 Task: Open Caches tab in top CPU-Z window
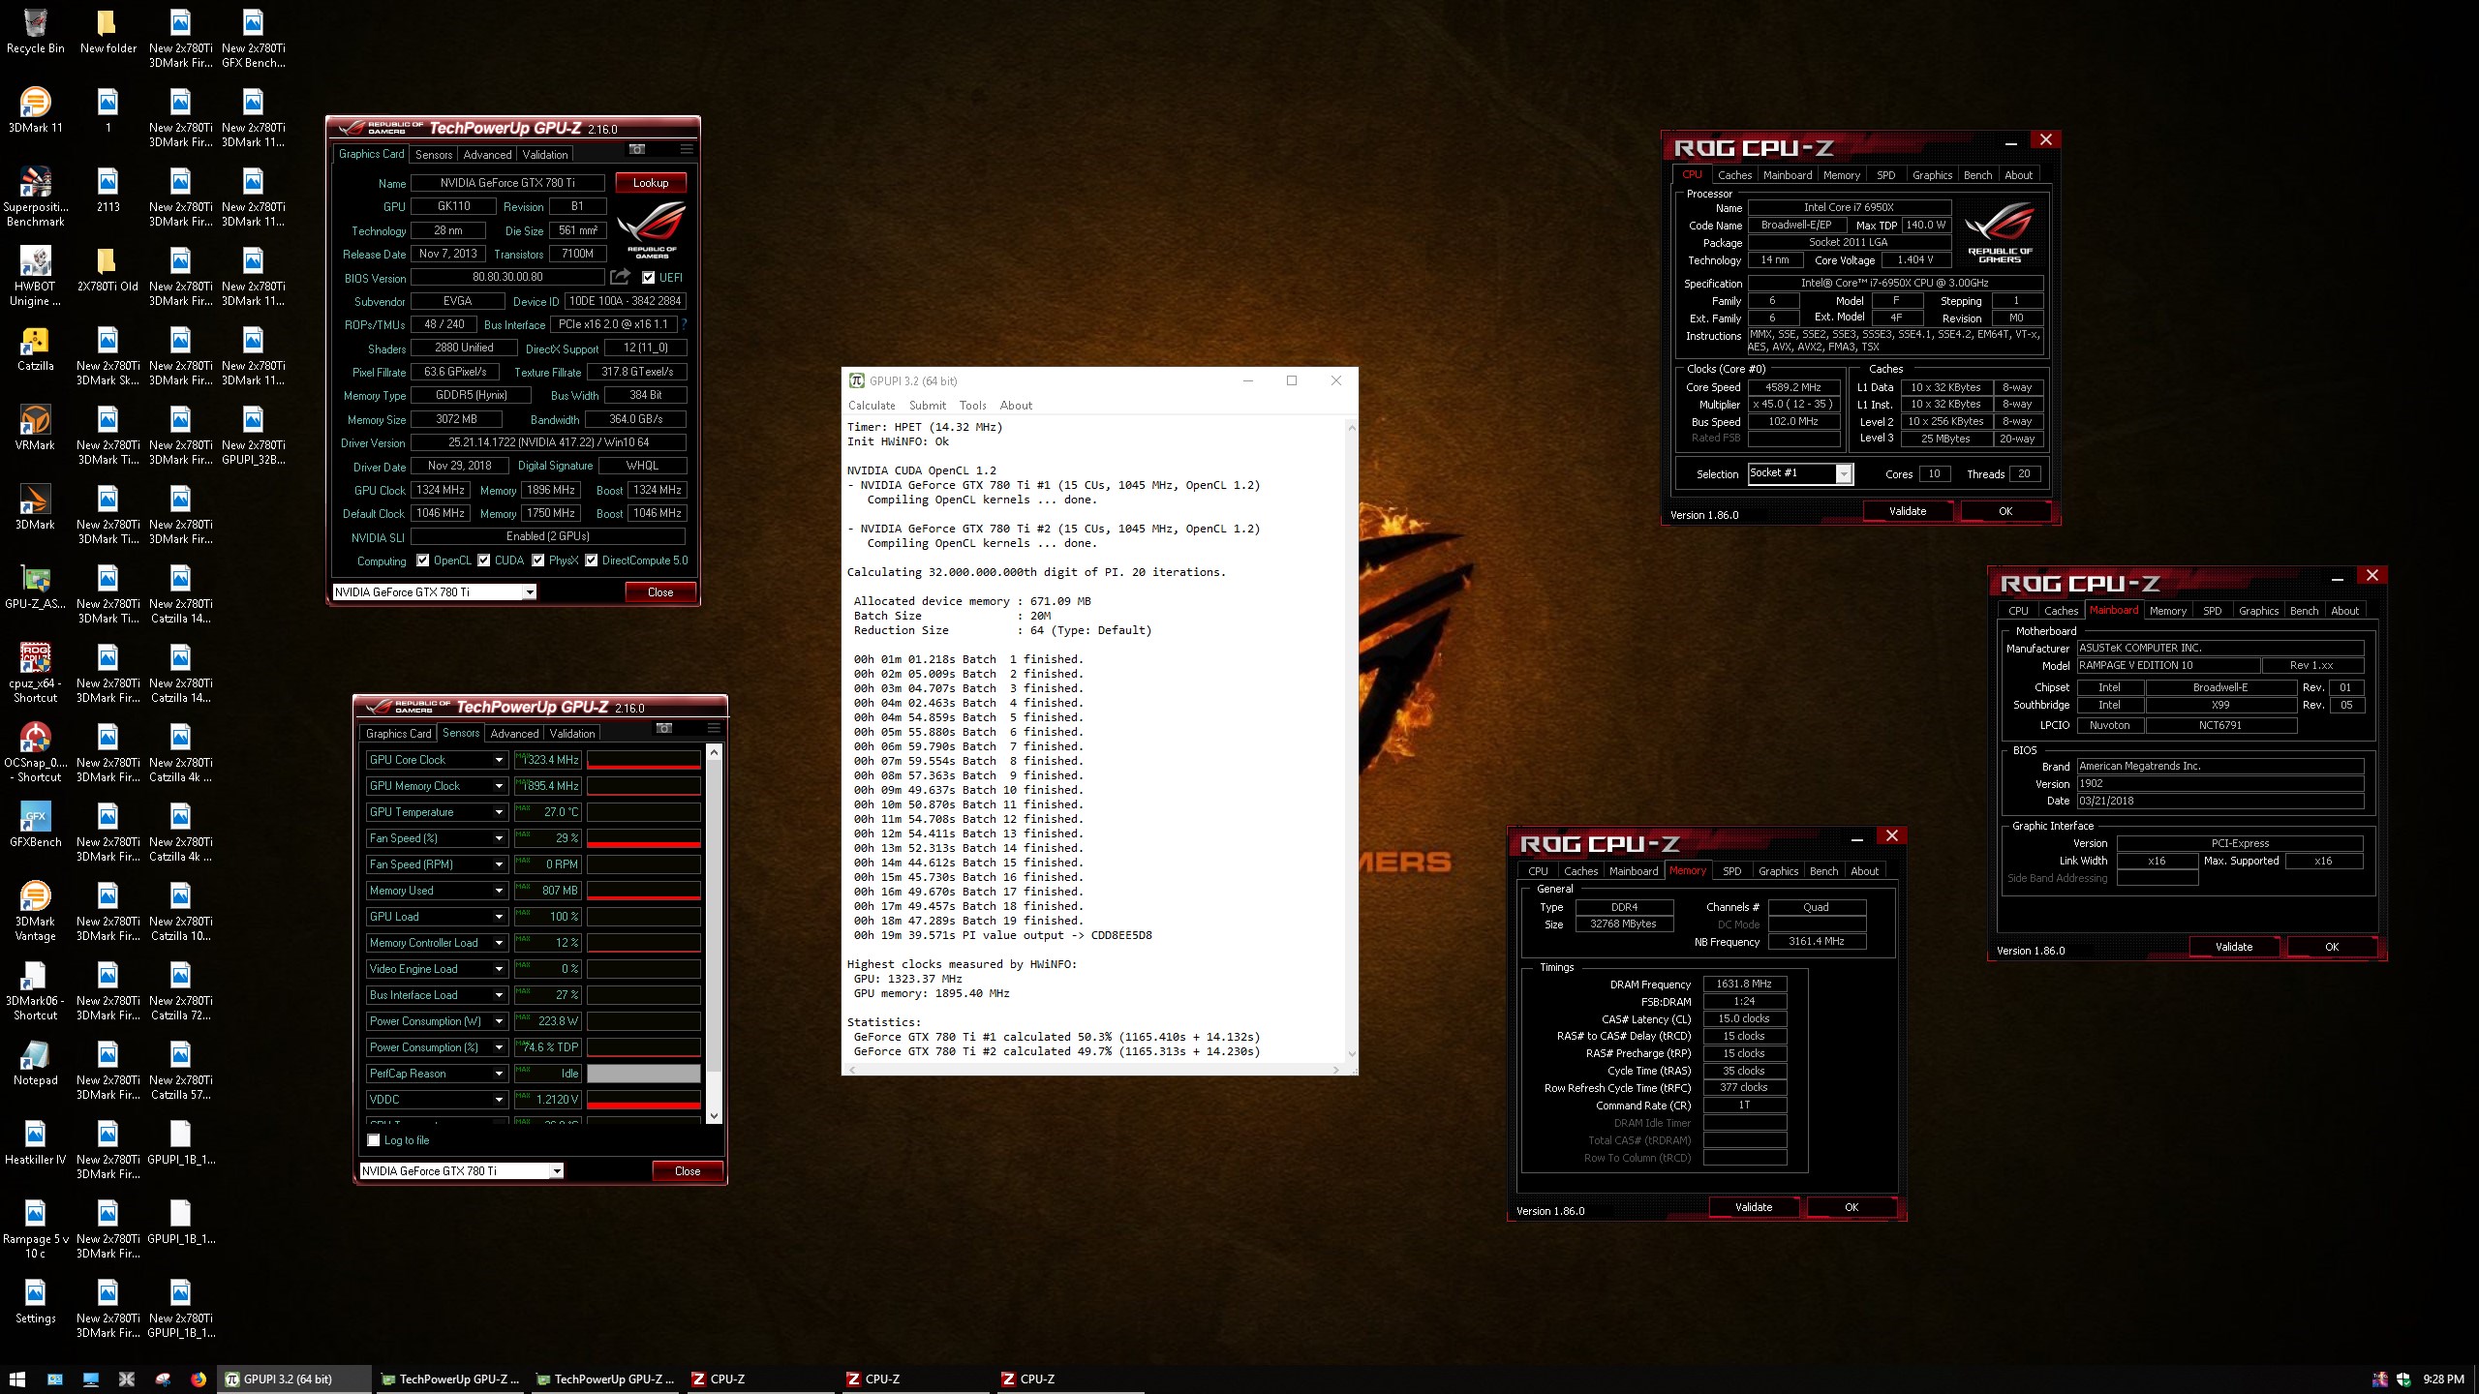point(1734,175)
